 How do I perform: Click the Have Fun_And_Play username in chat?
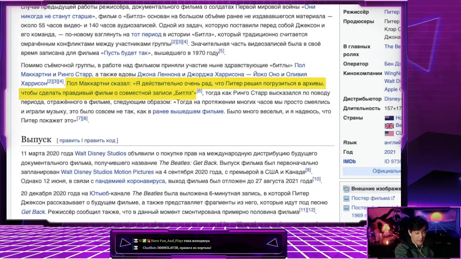click(x=167, y=241)
